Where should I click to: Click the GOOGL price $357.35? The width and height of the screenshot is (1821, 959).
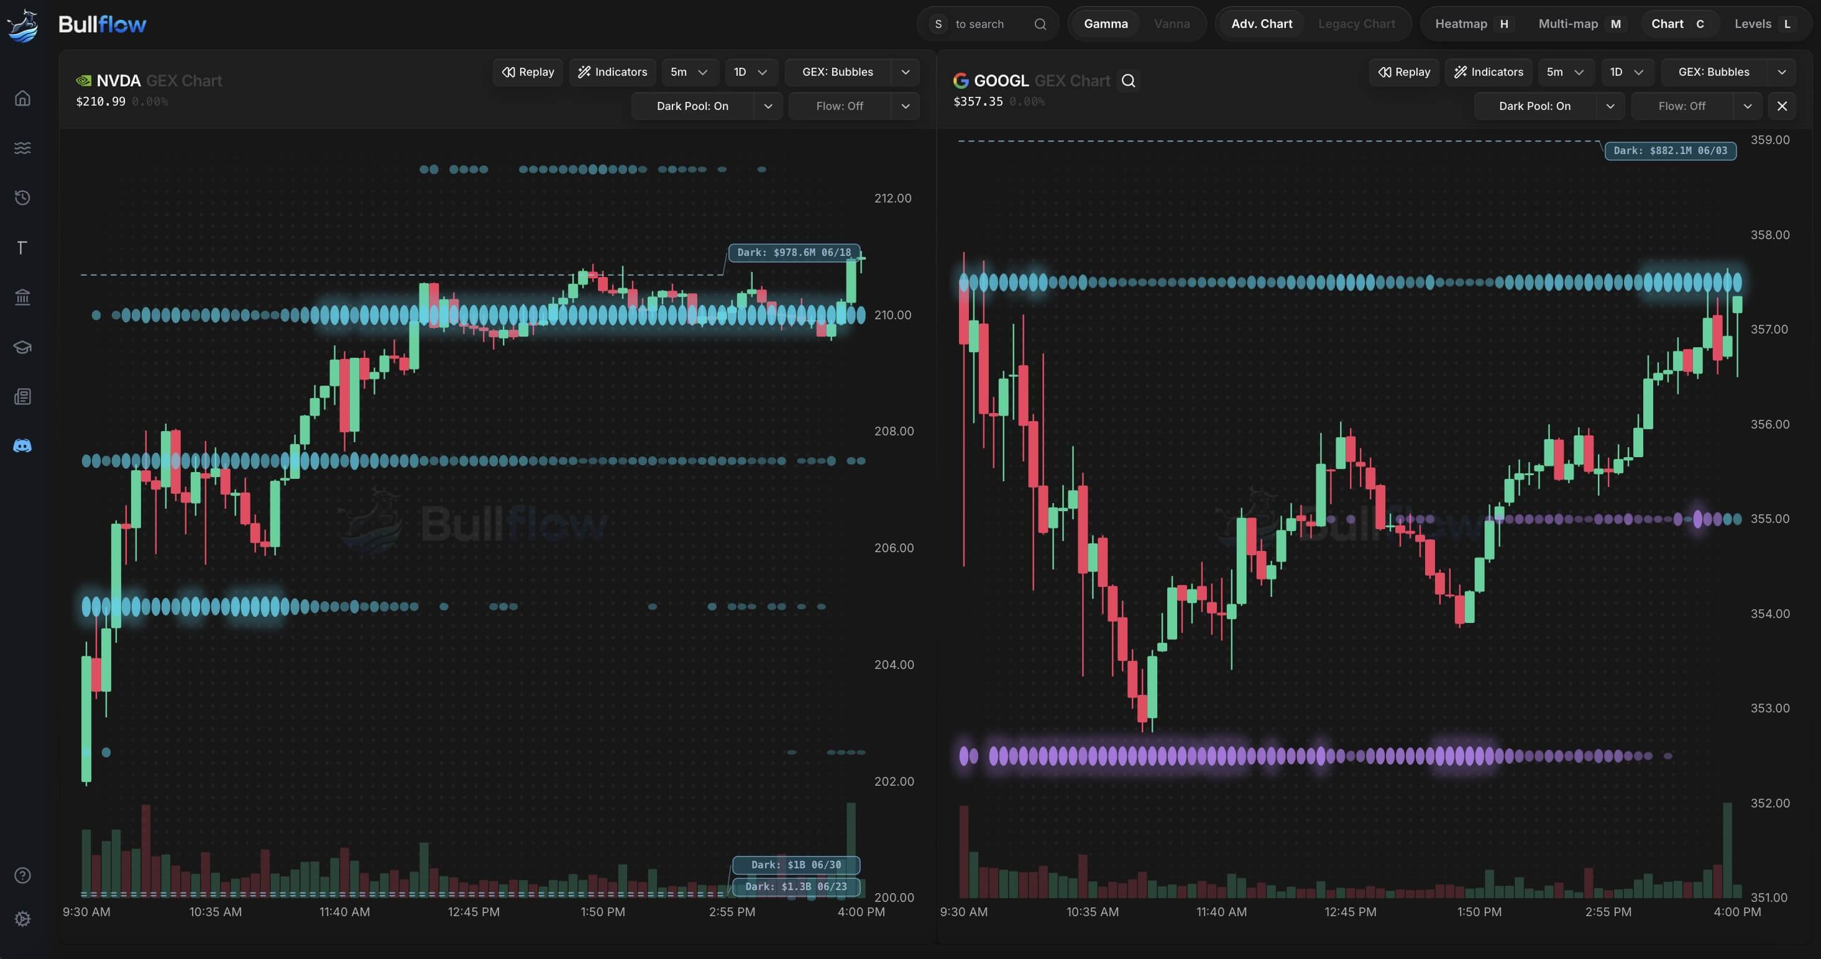coord(978,102)
